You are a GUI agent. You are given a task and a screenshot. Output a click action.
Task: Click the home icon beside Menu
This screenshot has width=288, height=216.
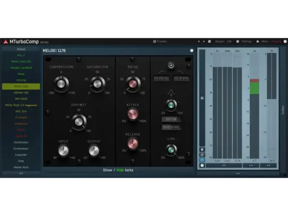pos(257,41)
